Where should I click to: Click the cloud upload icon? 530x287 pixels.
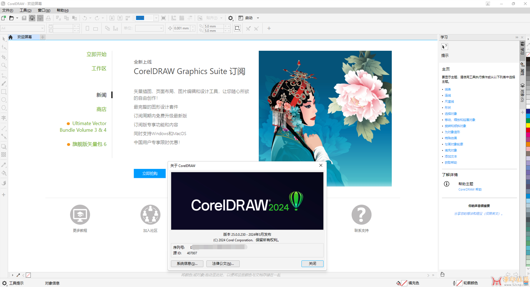[x=40, y=18]
